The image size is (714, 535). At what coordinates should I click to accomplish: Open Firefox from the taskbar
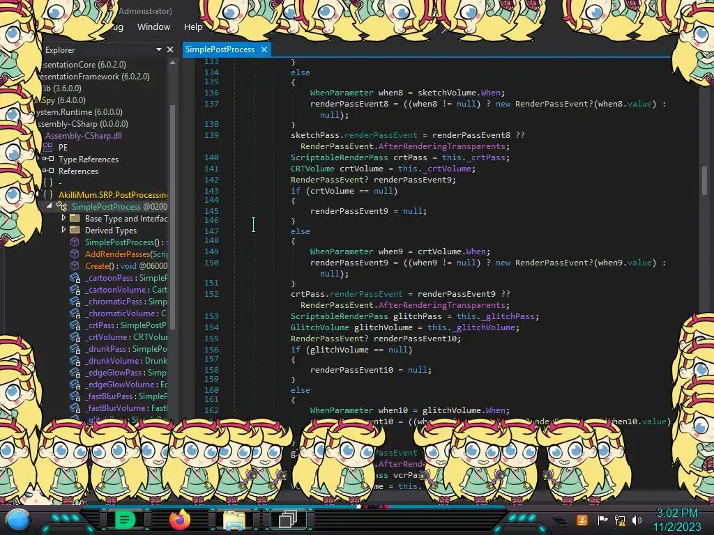coord(179,520)
